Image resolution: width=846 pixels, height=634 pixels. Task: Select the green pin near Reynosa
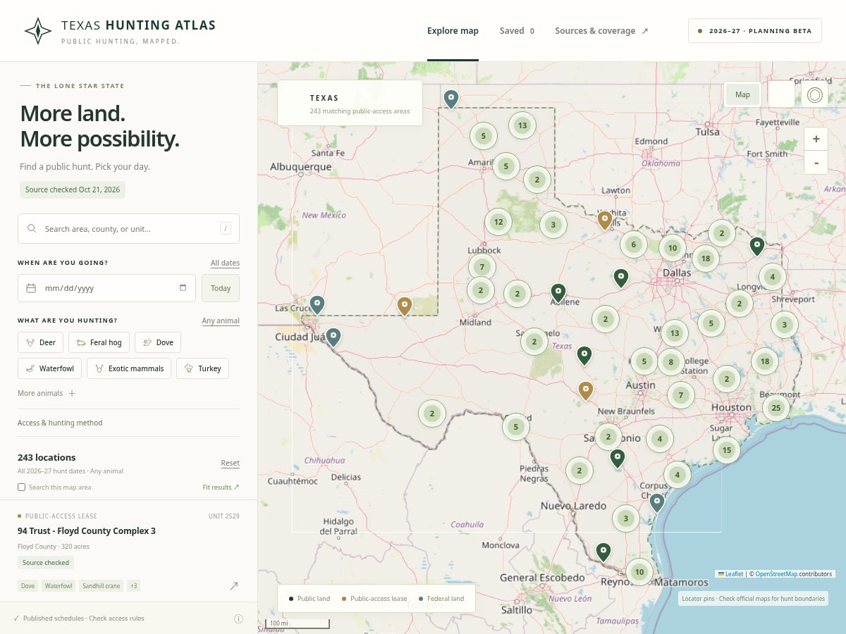tap(603, 552)
